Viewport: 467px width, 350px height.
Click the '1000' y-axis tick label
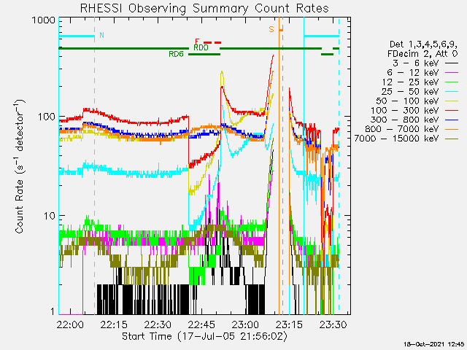44,20
